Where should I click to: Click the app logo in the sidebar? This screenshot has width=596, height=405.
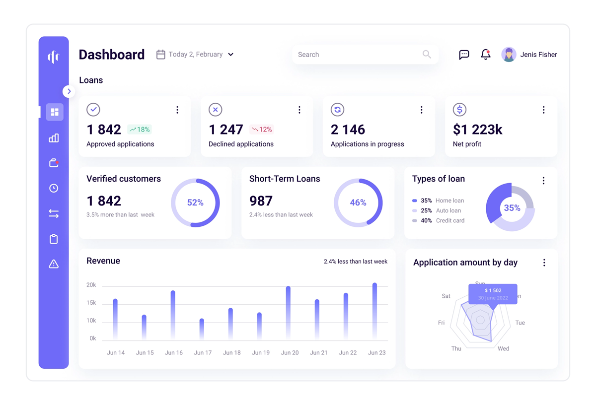pos(54,57)
